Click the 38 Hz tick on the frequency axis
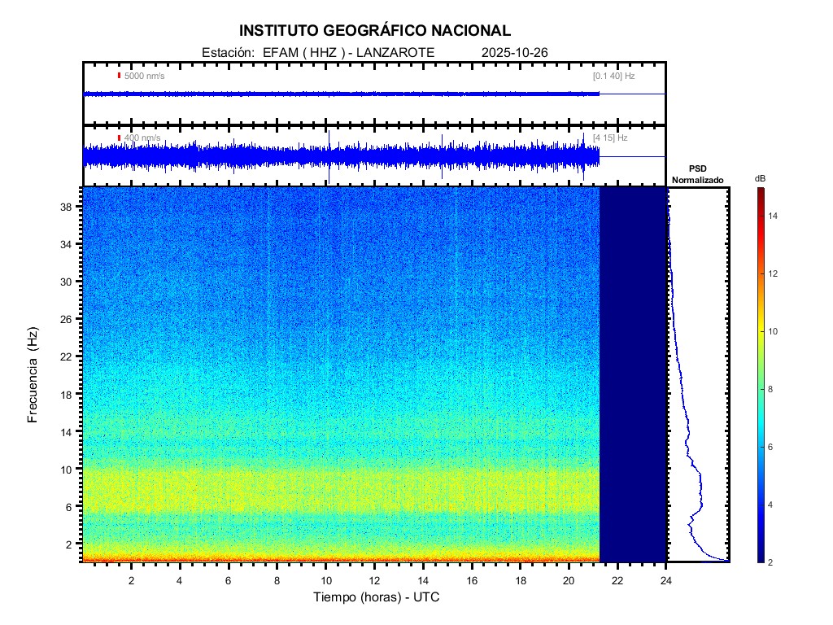The image size is (833, 625). point(67,207)
